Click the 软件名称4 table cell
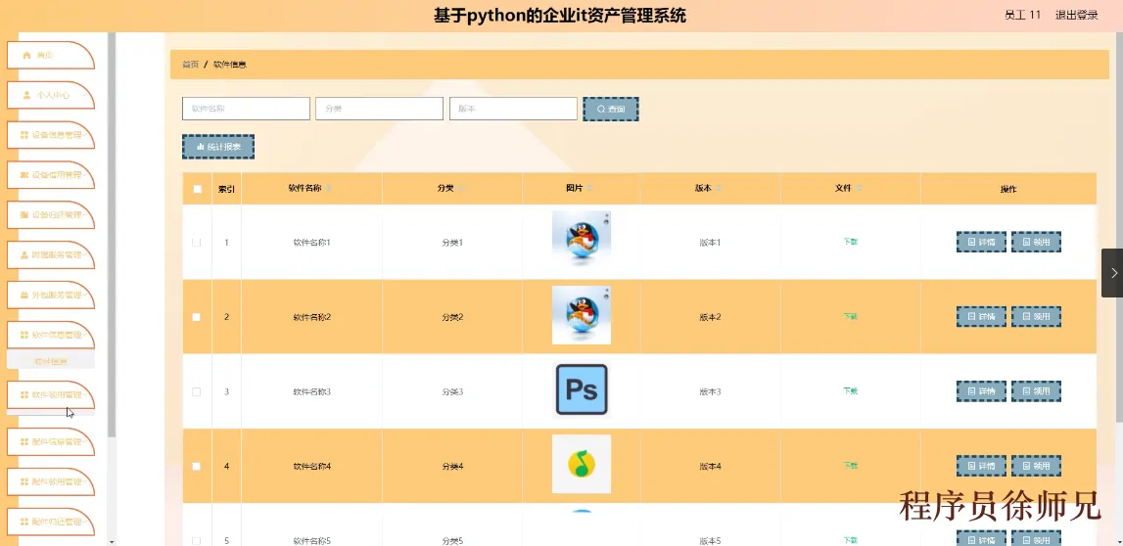This screenshot has height=546, width=1123. tap(311, 467)
